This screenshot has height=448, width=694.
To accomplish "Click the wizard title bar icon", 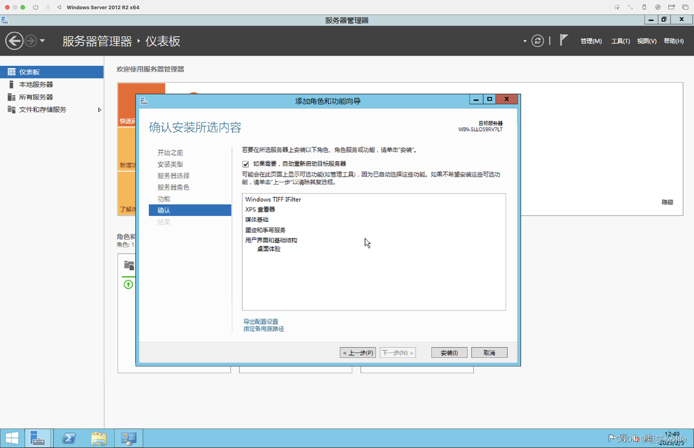I will pos(144,101).
